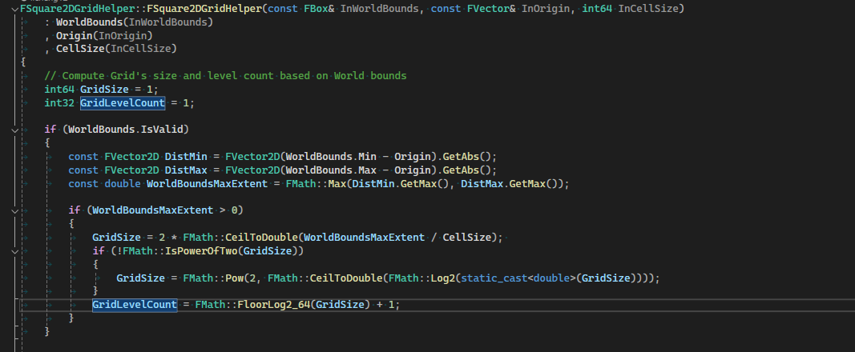Click InOrigin parameter in the constructor signature
This screenshot has height=352, width=855.
546,9
